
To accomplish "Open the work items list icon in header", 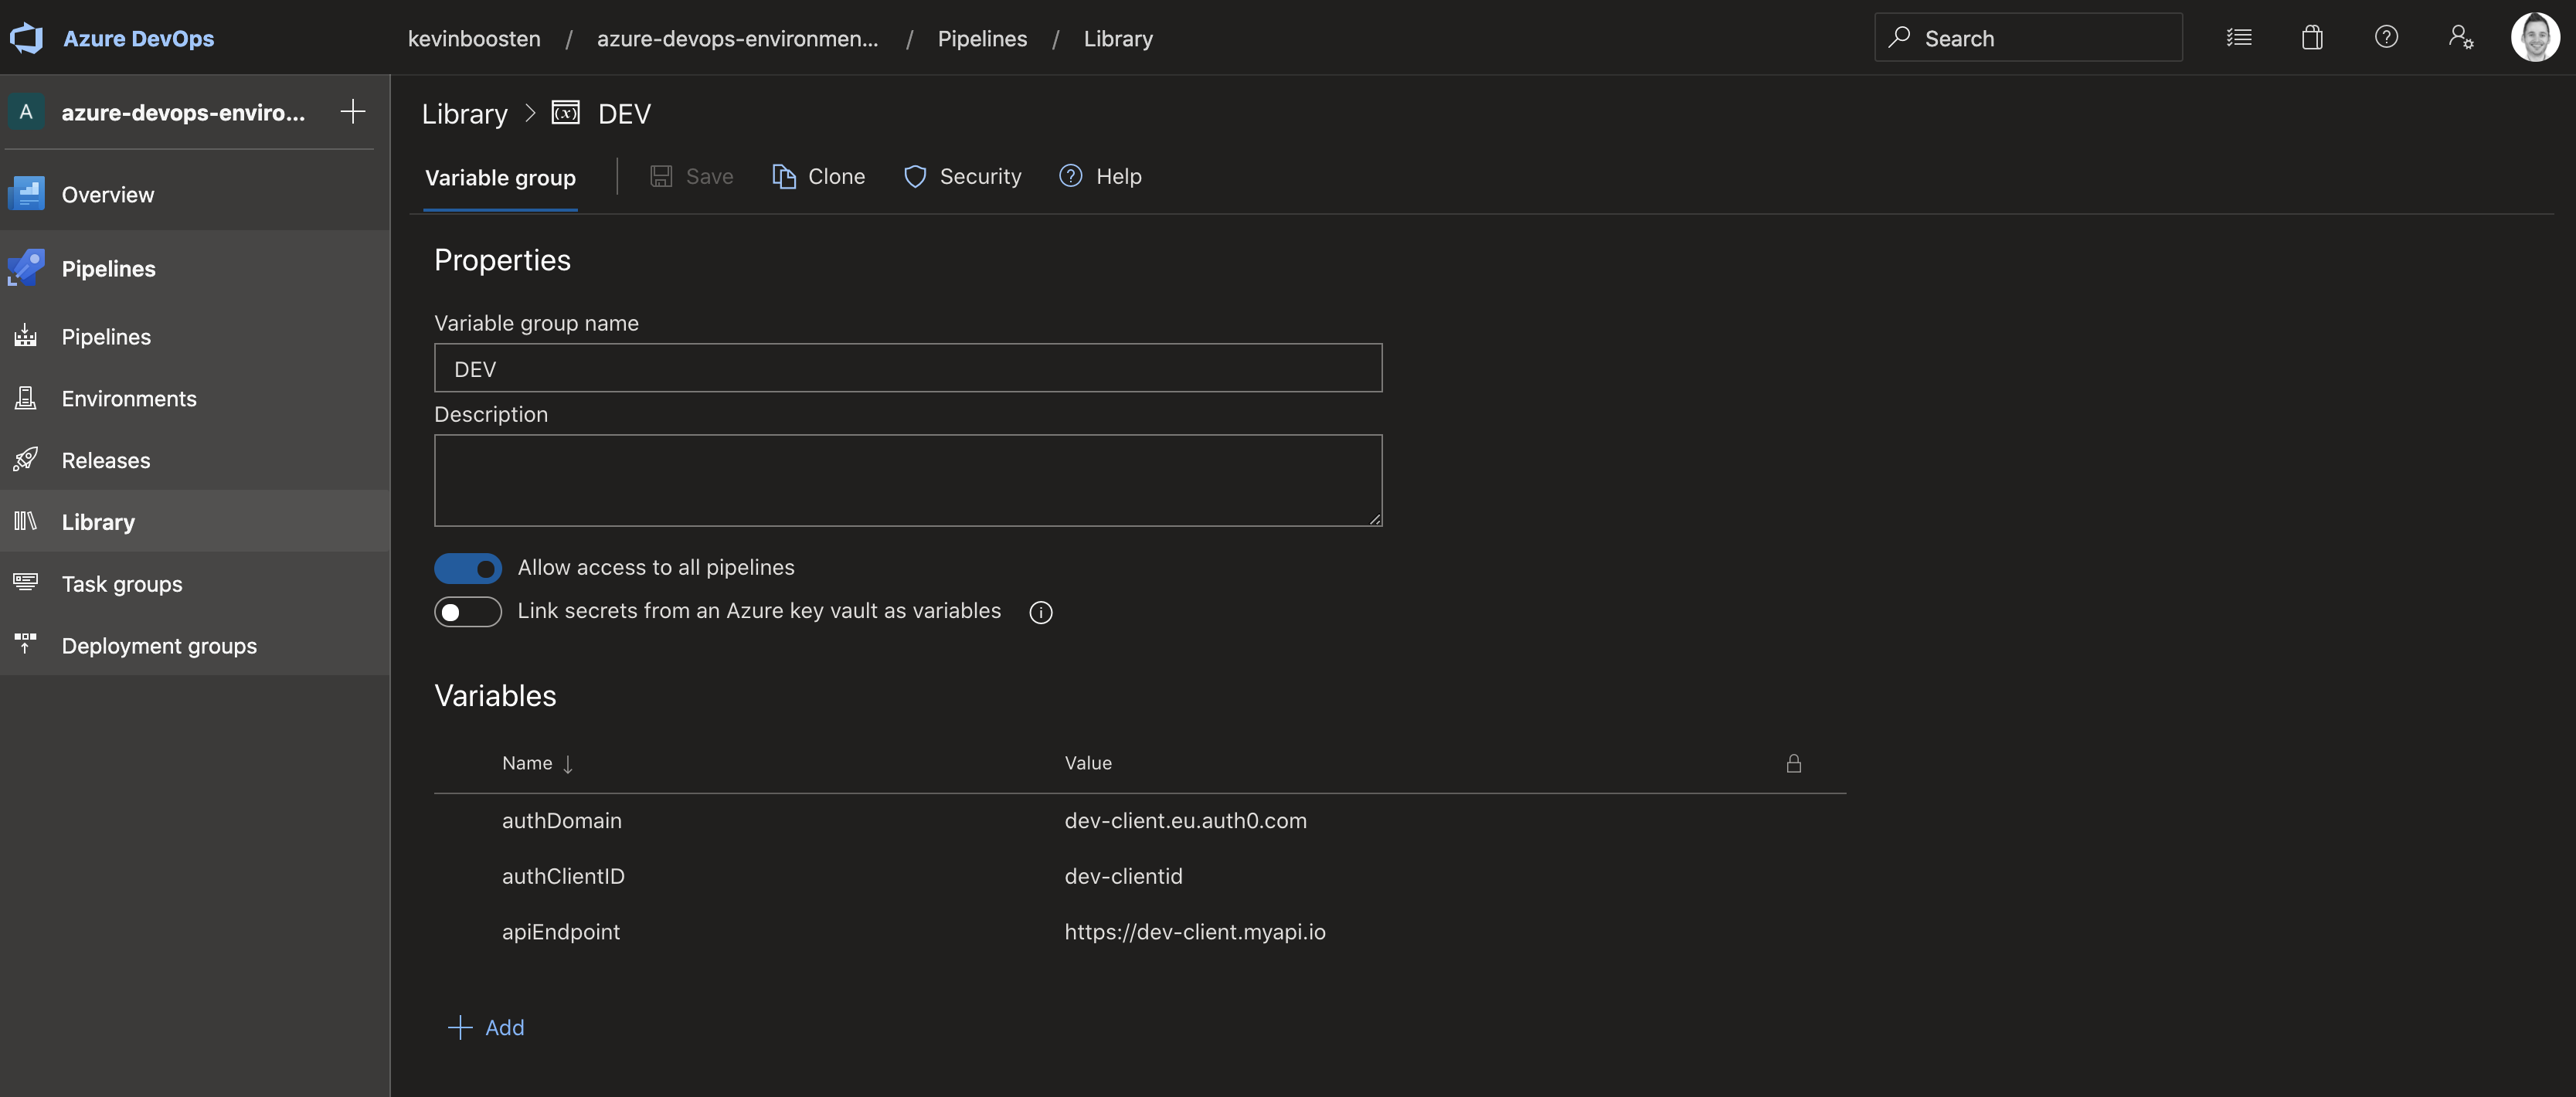I will (x=2239, y=38).
